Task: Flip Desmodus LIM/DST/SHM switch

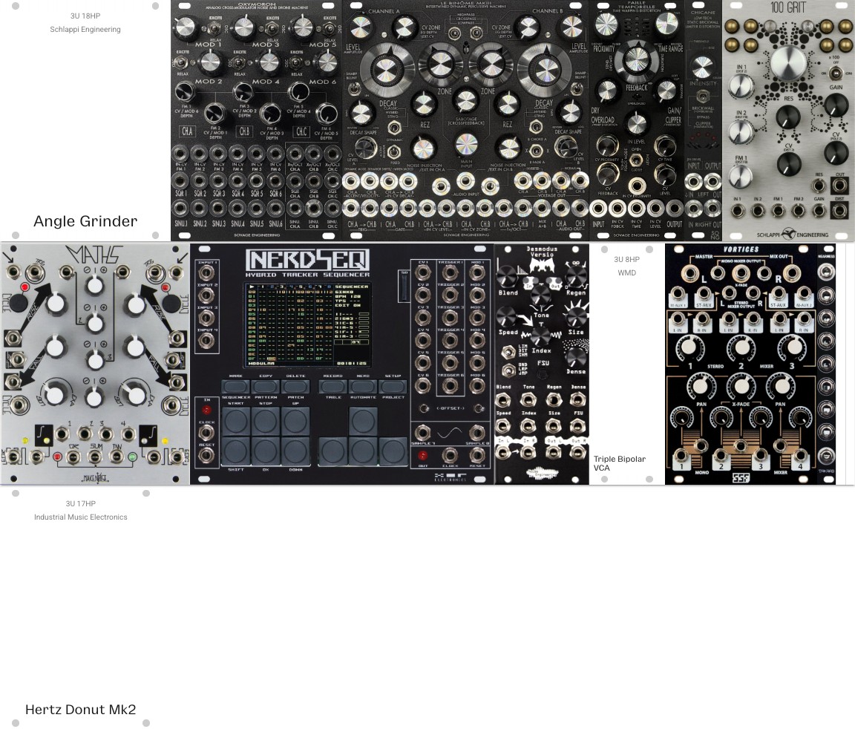Action: point(508,352)
